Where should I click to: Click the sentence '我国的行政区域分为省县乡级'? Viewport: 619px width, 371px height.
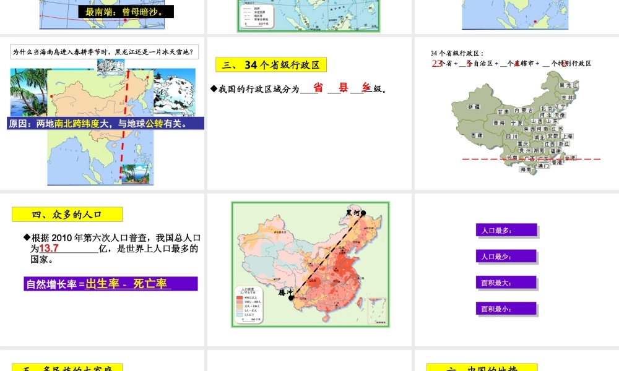(299, 88)
